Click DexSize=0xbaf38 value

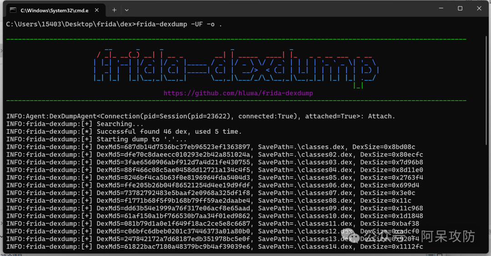coord(390,224)
